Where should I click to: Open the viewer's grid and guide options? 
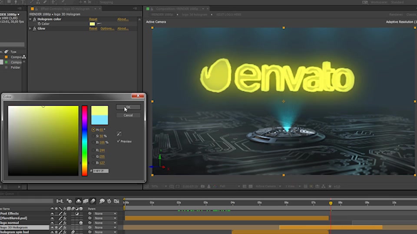(x=172, y=186)
